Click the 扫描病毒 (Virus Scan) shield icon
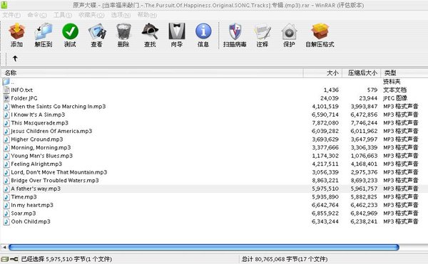The height and width of the screenshot is (264, 428). (x=235, y=31)
